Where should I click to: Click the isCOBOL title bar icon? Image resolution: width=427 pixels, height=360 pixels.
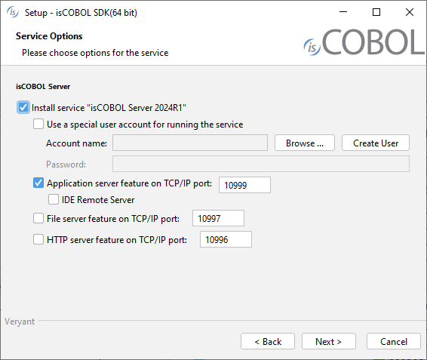[13, 12]
